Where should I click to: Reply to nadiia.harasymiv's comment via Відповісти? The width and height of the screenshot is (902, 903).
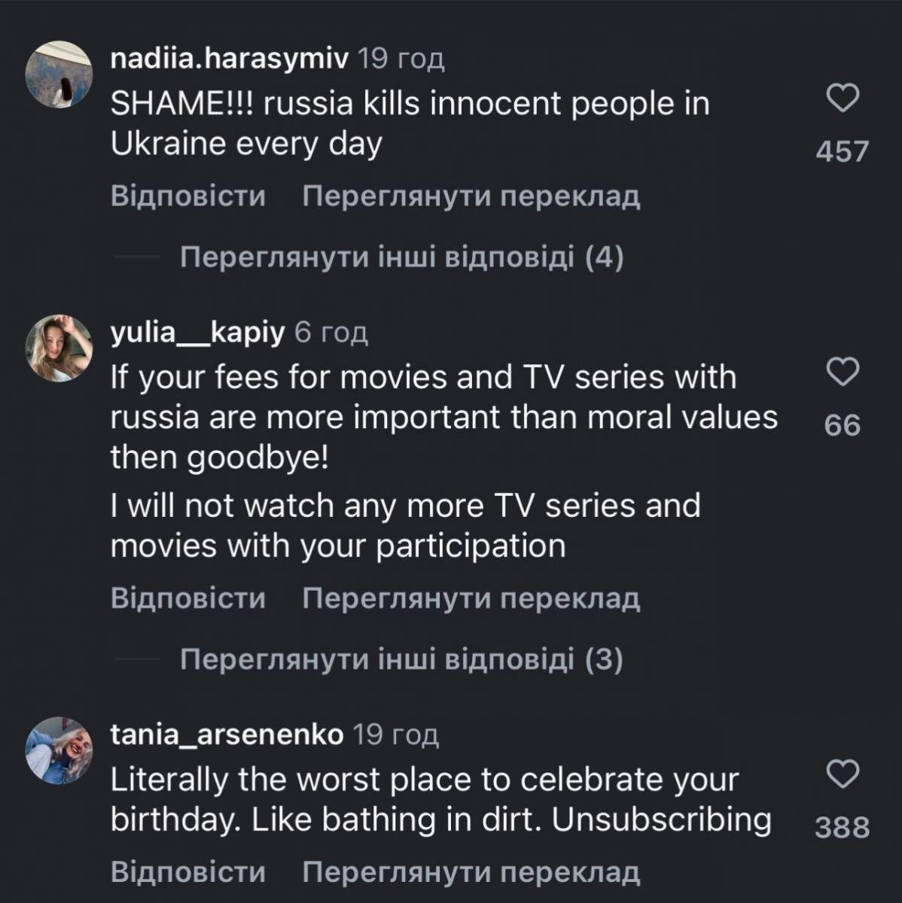coord(188,196)
